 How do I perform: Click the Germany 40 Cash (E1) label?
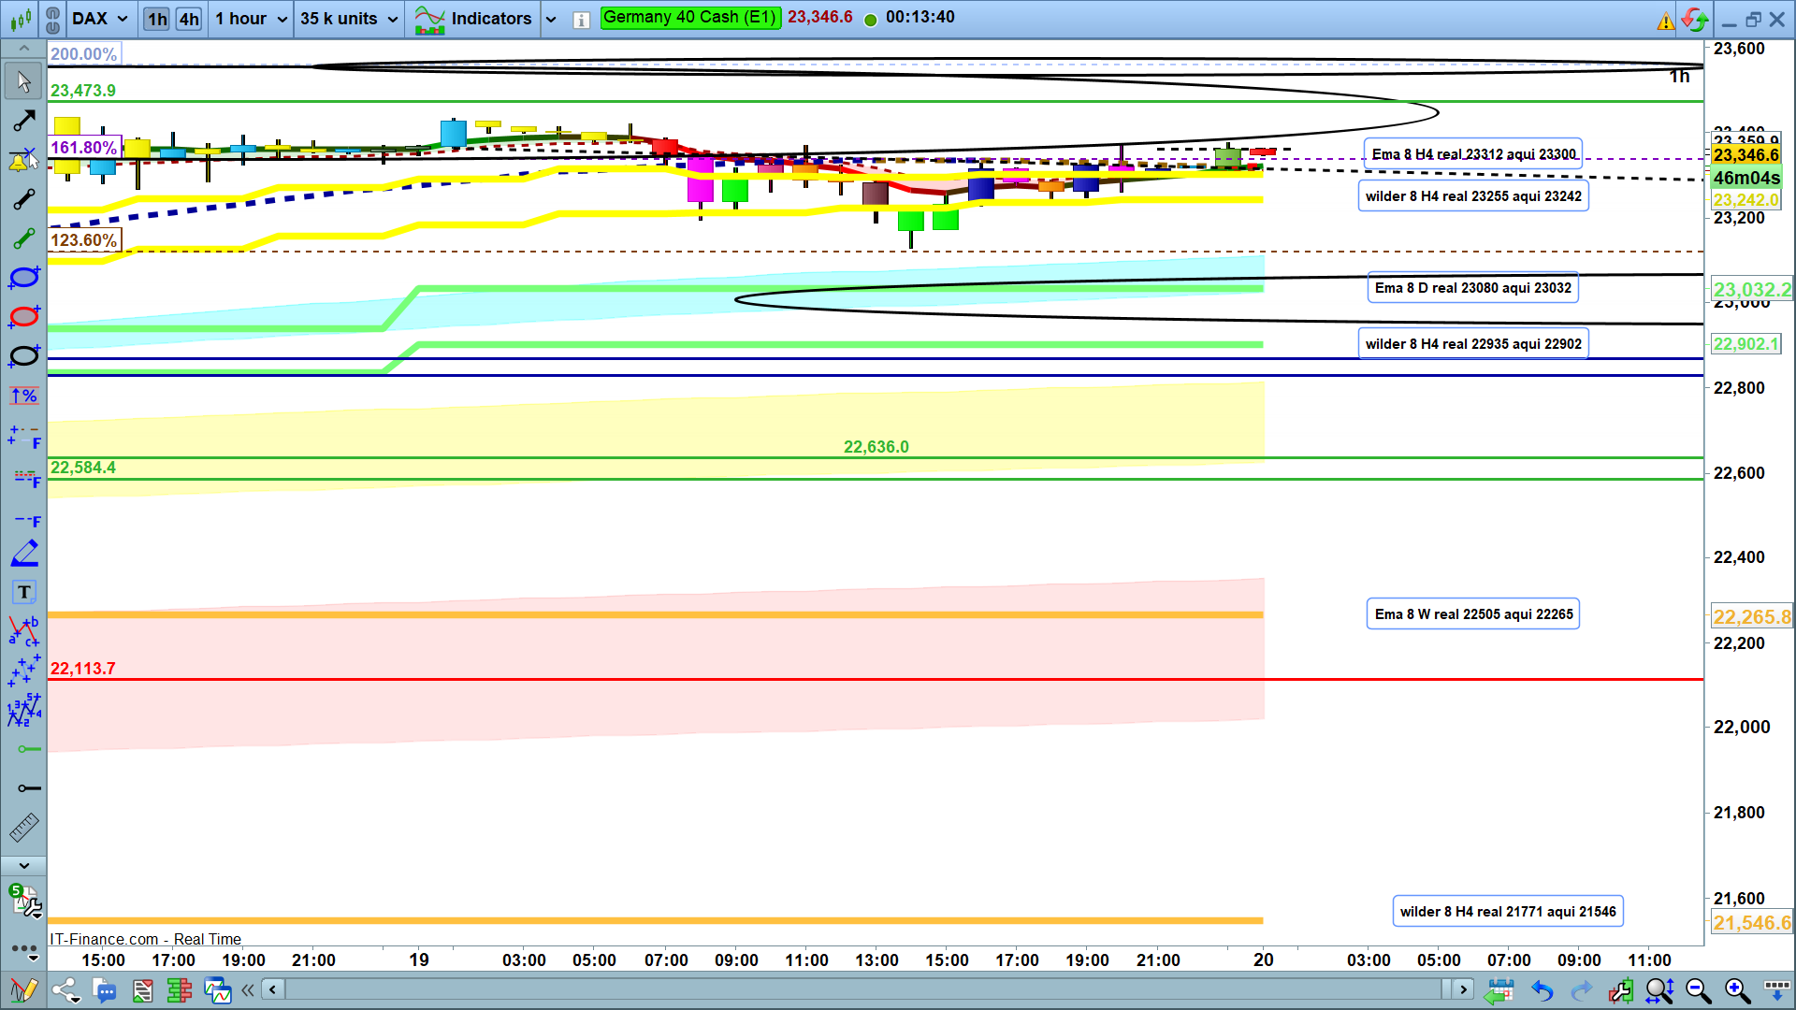coord(689,17)
